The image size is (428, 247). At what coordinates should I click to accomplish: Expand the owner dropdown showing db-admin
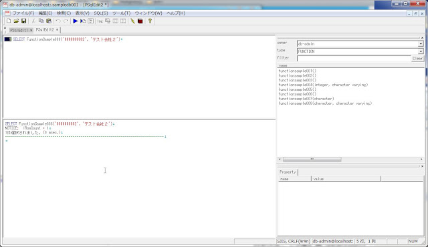tap(421, 44)
